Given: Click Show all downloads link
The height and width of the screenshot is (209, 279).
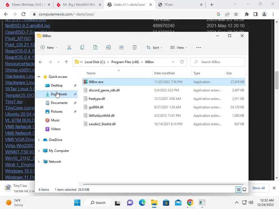Looking at the screenshot, I should coord(258,188).
